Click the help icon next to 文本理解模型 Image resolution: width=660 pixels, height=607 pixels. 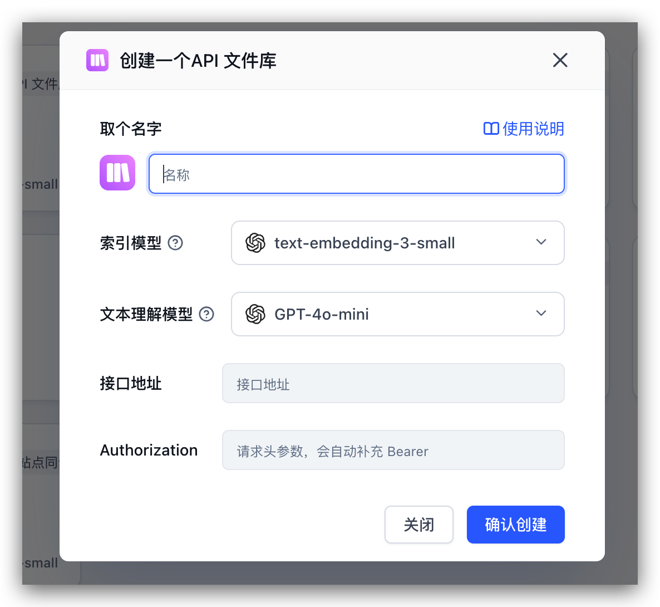pyautogui.click(x=206, y=314)
